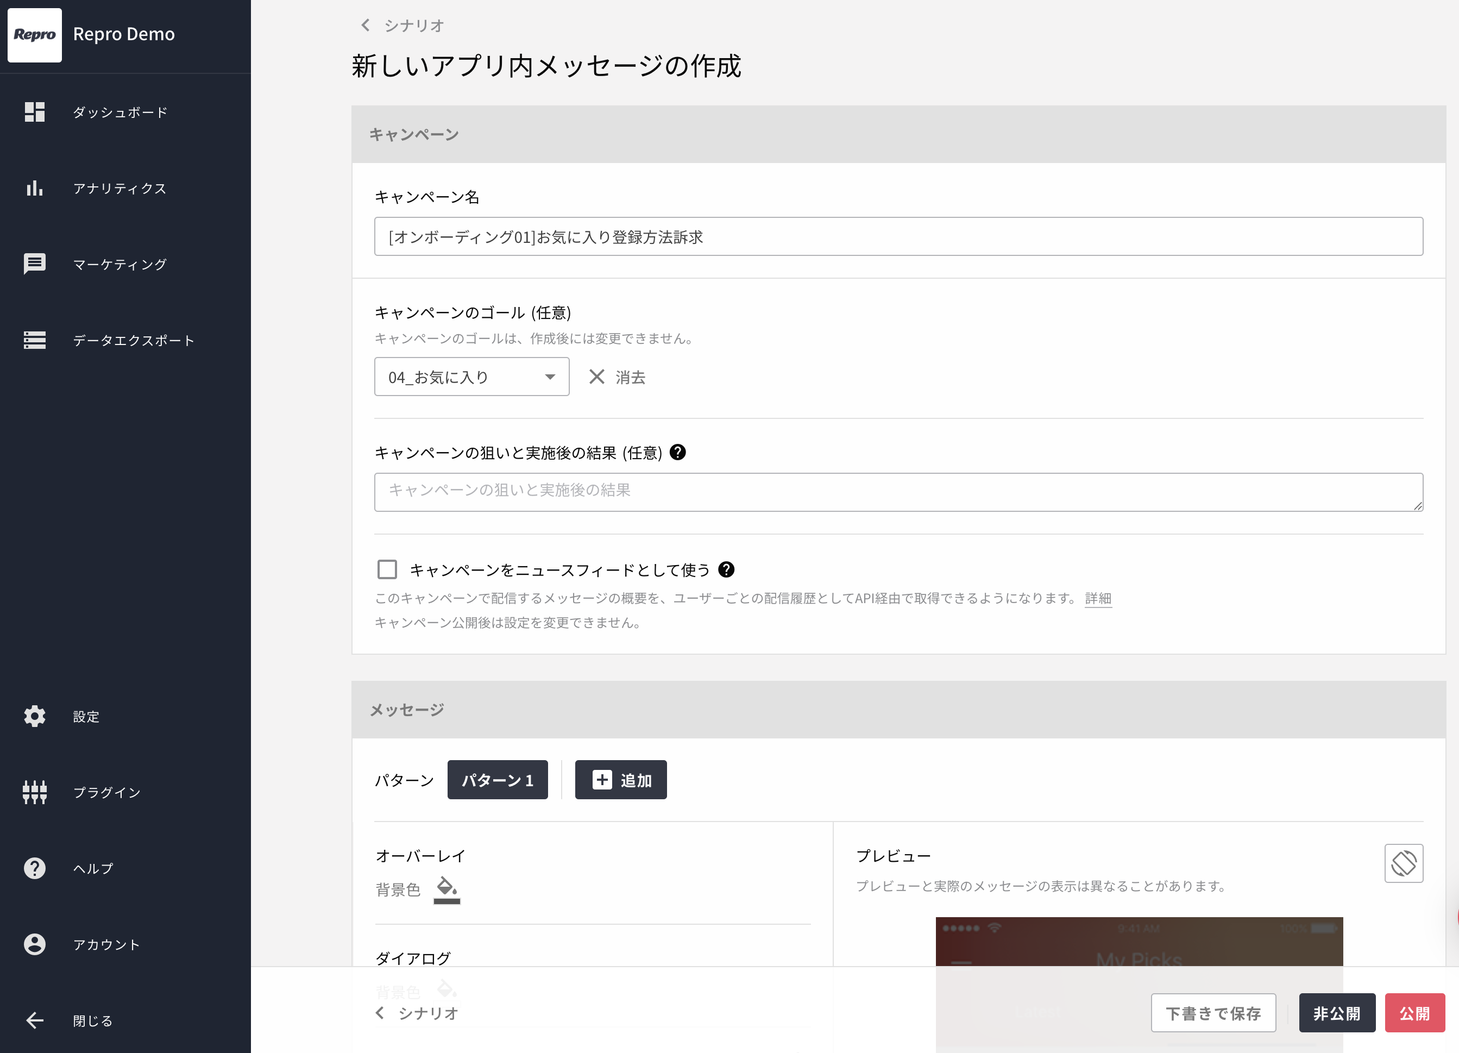Viewport: 1459px width, 1053px height.
Task: Click the close sidebar arrow icon
Action: point(35,1020)
